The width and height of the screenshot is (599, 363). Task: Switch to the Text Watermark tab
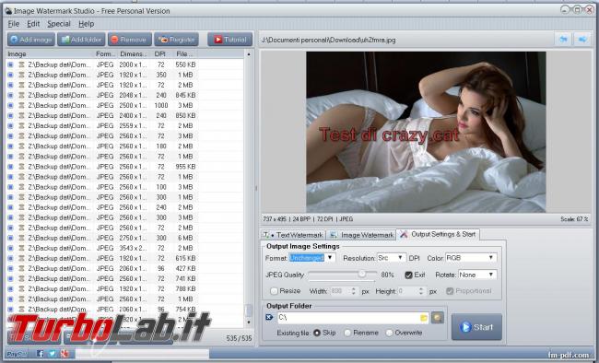(293, 235)
